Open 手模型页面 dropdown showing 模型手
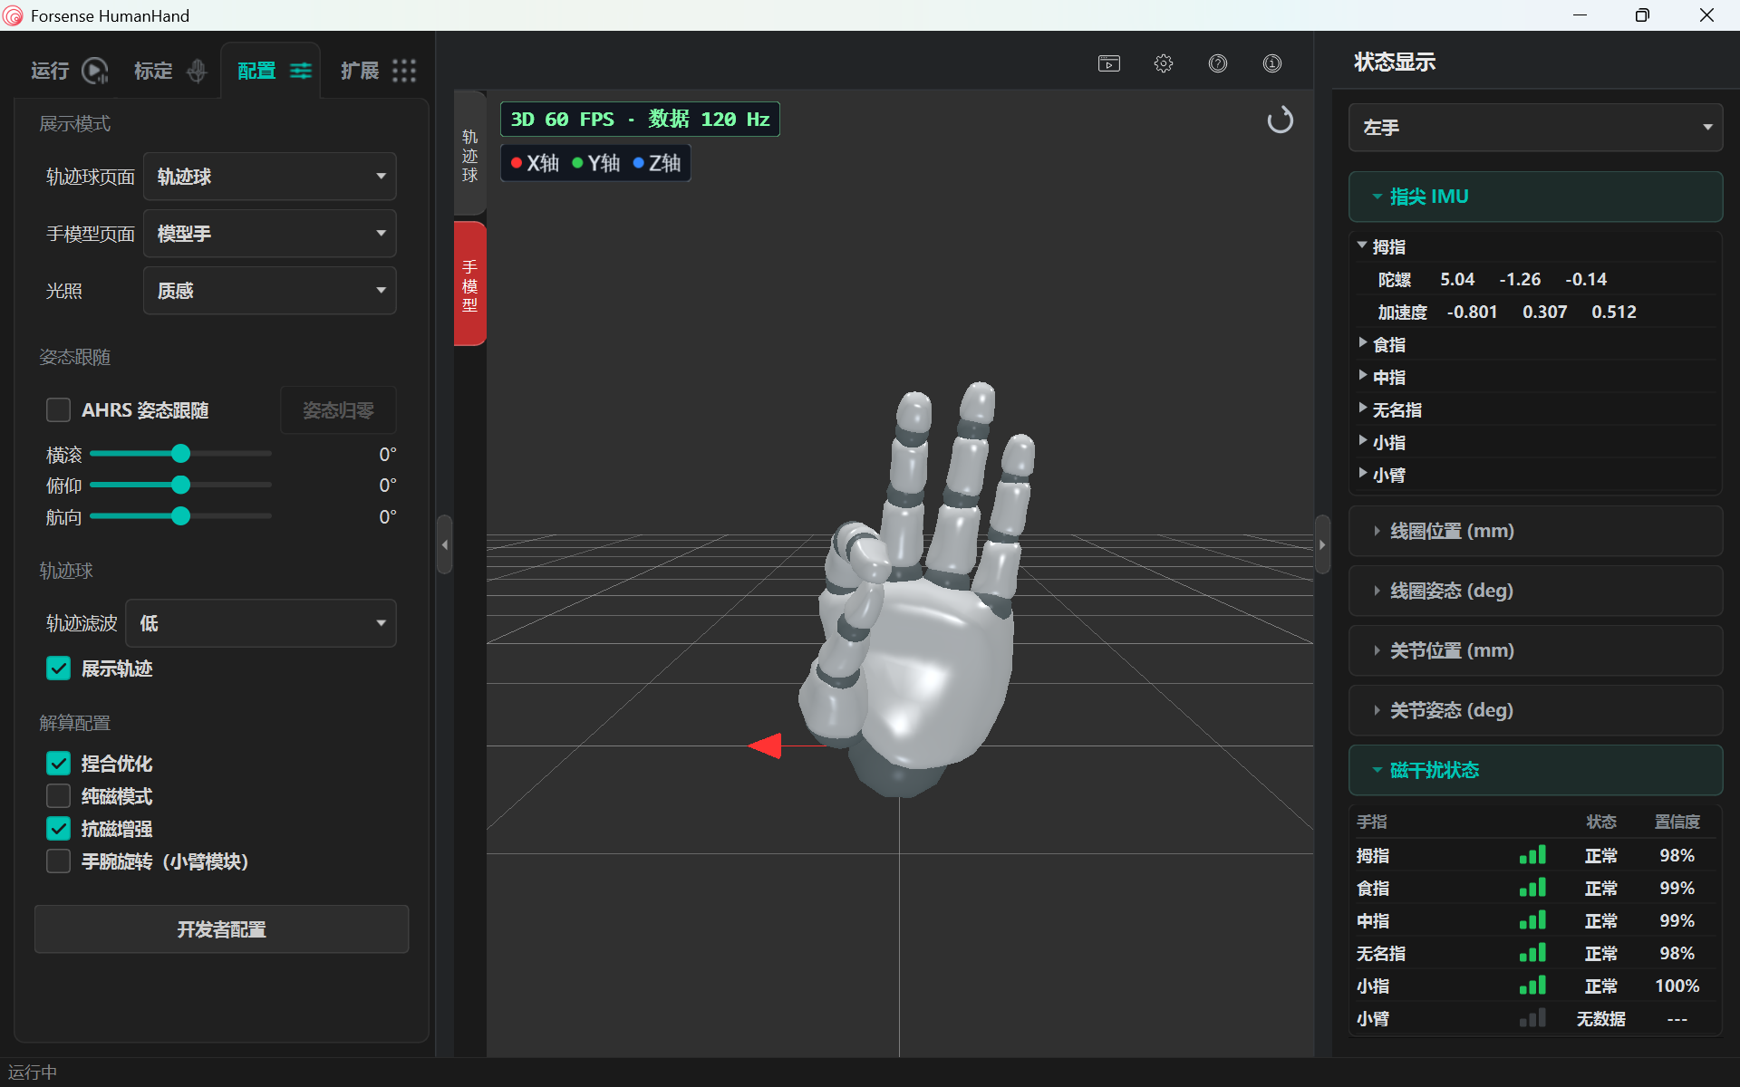This screenshot has width=1740, height=1087. point(270,234)
